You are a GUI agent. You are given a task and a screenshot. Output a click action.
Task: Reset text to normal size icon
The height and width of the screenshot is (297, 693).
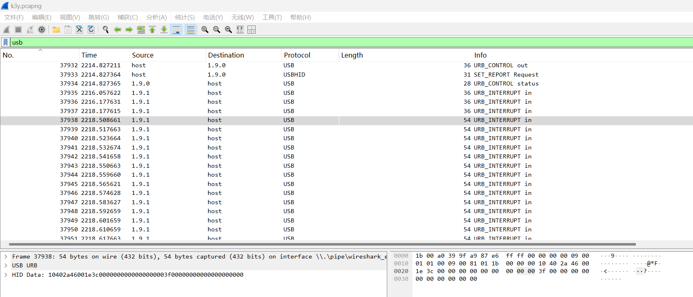click(228, 30)
